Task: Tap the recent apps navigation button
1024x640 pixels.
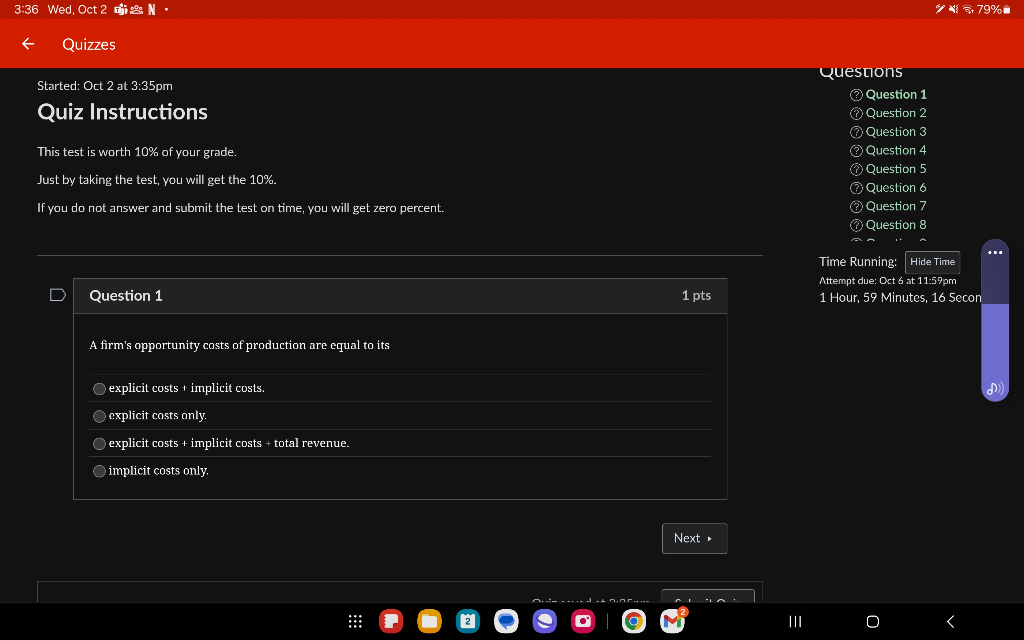Action: click(x=795, y=621)
